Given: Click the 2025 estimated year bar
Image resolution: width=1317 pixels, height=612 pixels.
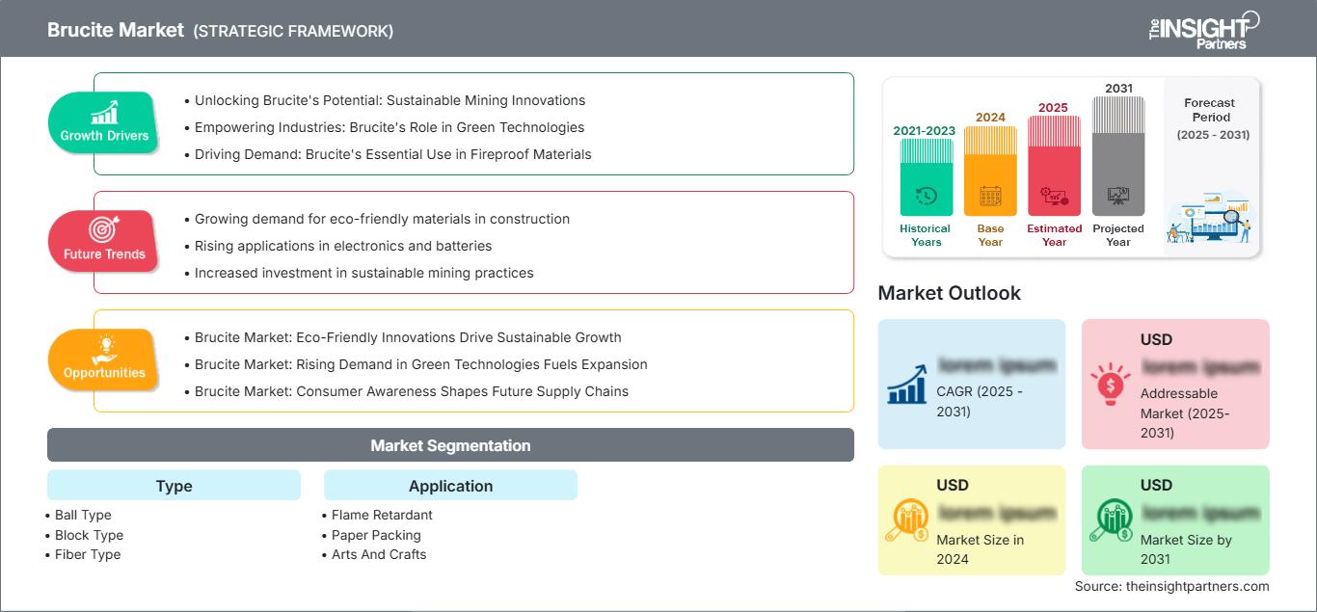Looking at the screenshot, I should tap(1054, 166).
